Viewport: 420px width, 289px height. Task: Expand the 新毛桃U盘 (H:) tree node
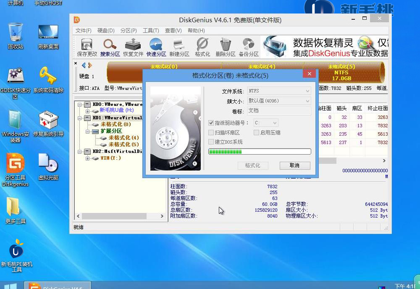point(88,111)
